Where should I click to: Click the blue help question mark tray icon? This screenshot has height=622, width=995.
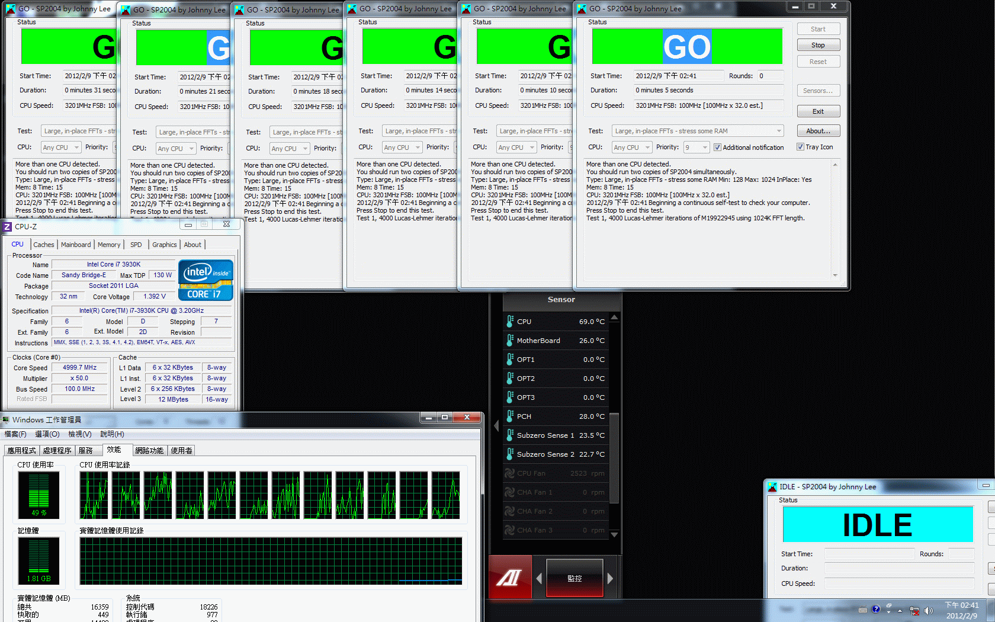[876, 610]
